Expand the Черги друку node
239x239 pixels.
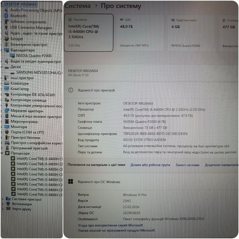[x=3, y=209]
